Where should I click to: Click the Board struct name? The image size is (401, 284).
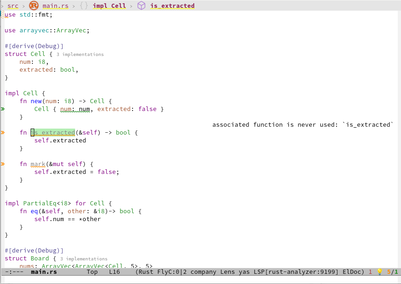(x=40, y=258)
